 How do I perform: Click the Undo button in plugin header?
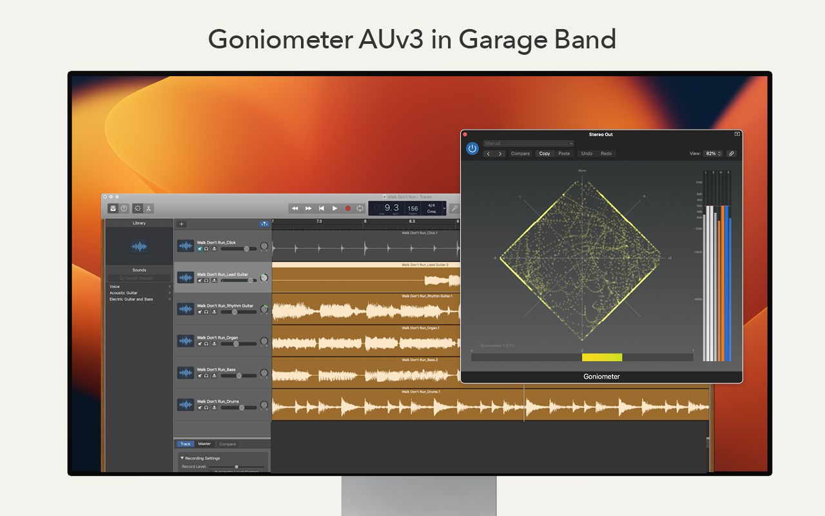coord(587,154)
